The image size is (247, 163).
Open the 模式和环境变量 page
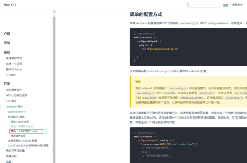(x=15, y=151)
